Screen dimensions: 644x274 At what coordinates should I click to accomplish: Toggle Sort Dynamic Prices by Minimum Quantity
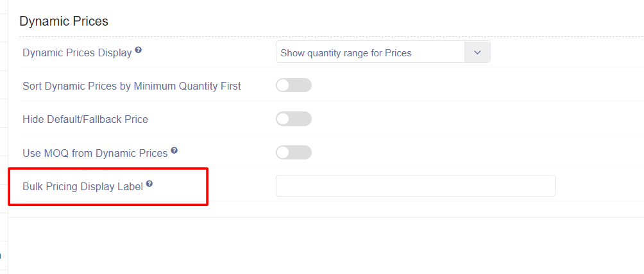coord(294,85)
